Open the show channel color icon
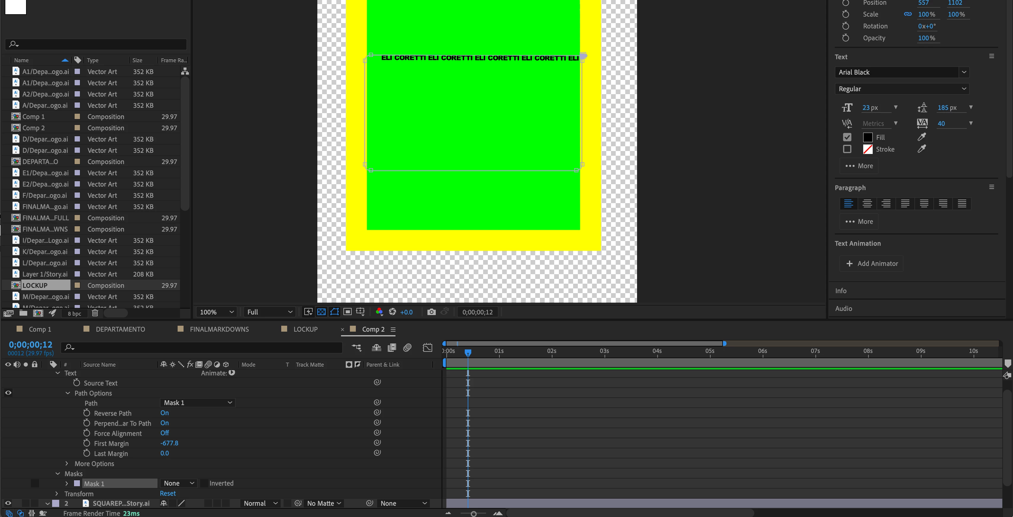The height and width of the screenshot is (517, 1013). click(379, 312)
